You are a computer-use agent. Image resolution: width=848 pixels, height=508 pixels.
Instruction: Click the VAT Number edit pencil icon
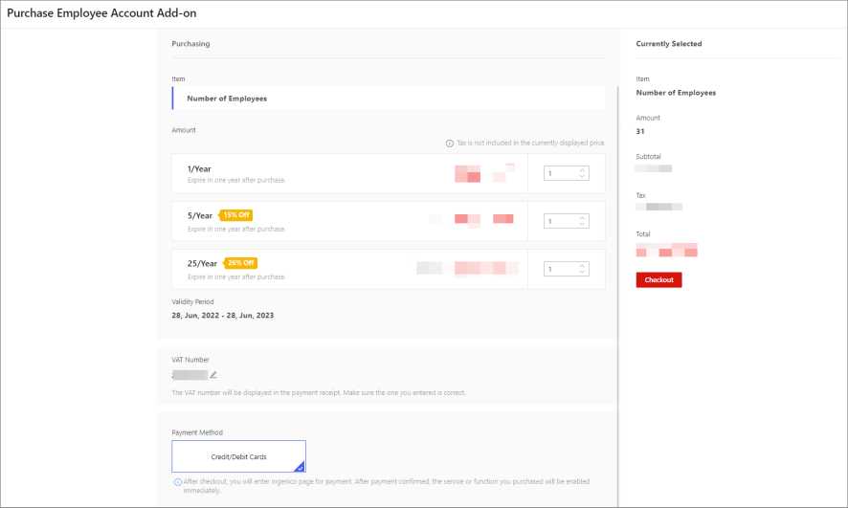pos(213,375)
